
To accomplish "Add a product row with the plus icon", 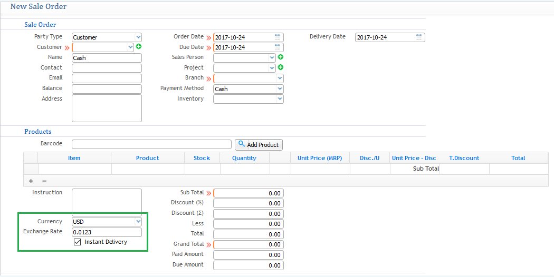I will pyautogui.click(x=31, y=181).
